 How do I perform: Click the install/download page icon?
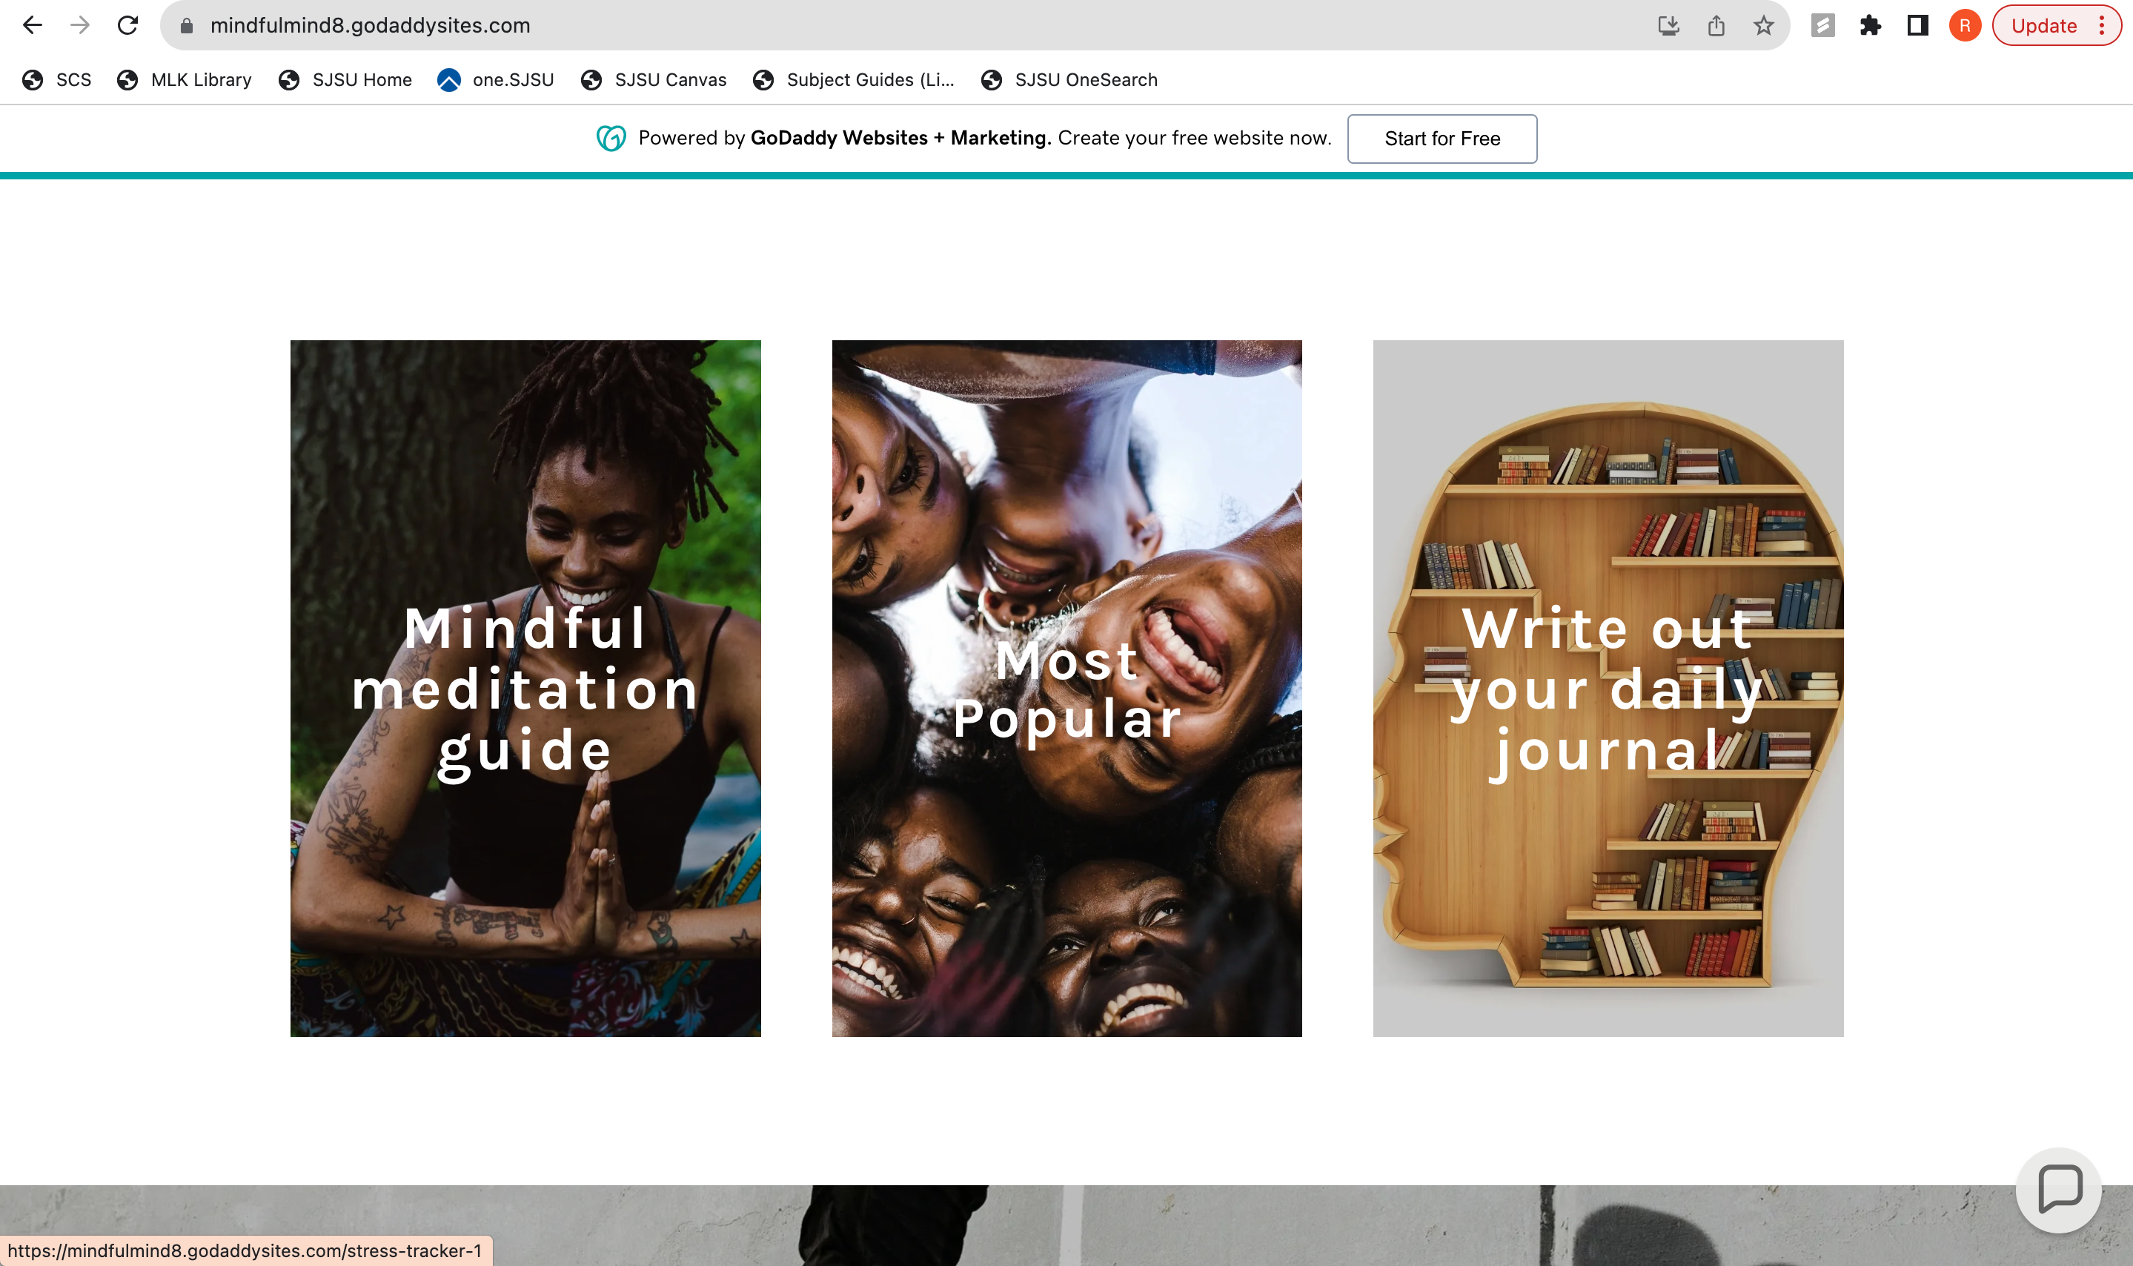pyautogui.click(x=1668, y=26)
